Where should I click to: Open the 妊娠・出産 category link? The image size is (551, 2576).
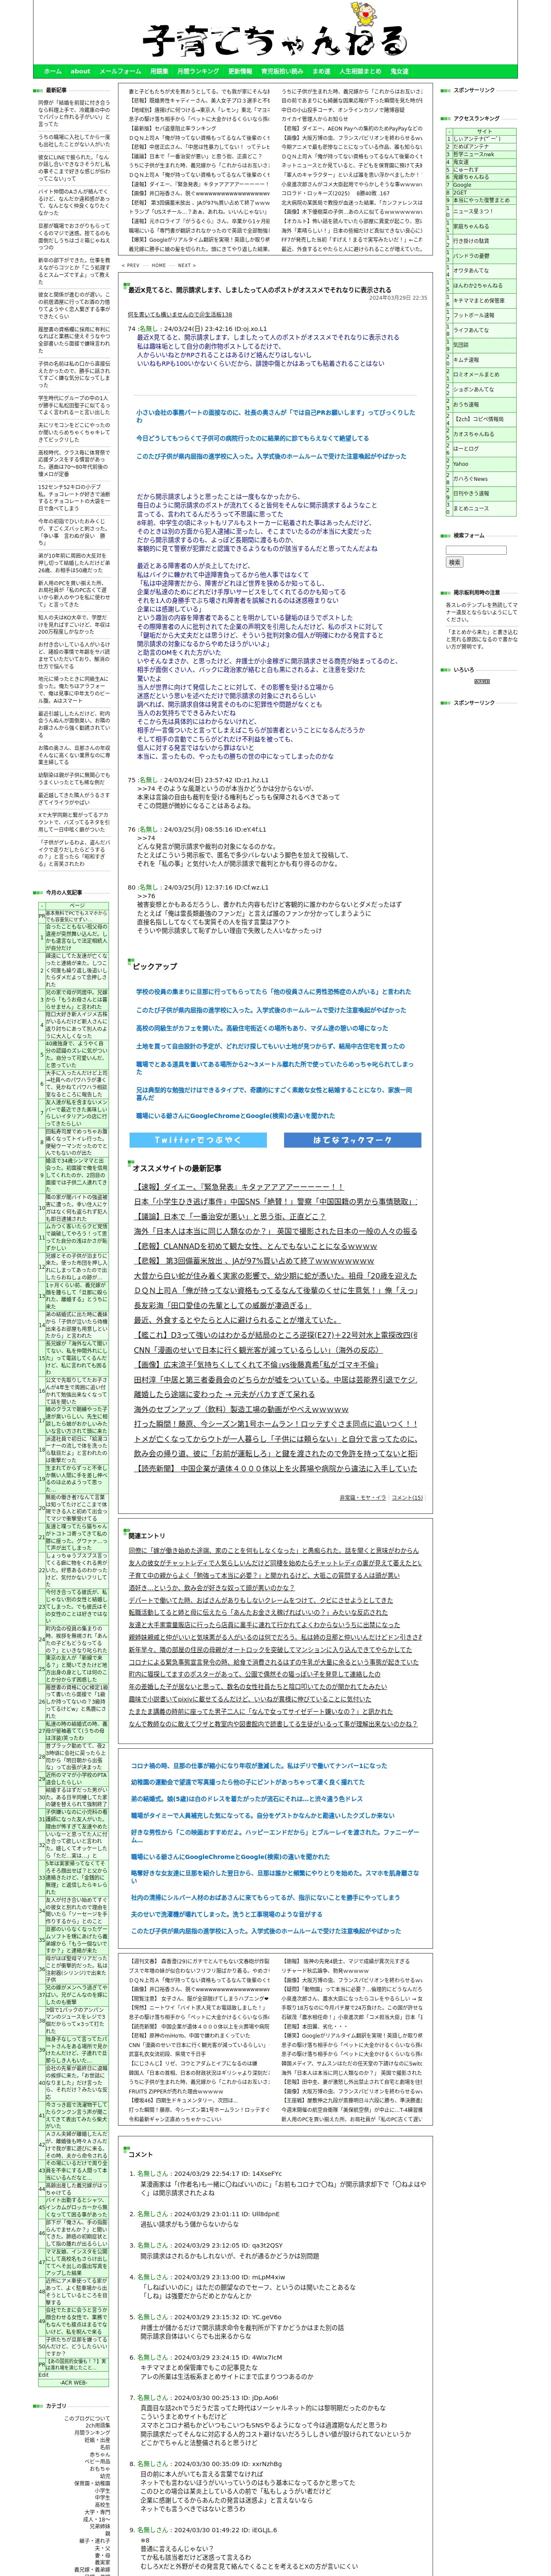tap(98, 2439)
